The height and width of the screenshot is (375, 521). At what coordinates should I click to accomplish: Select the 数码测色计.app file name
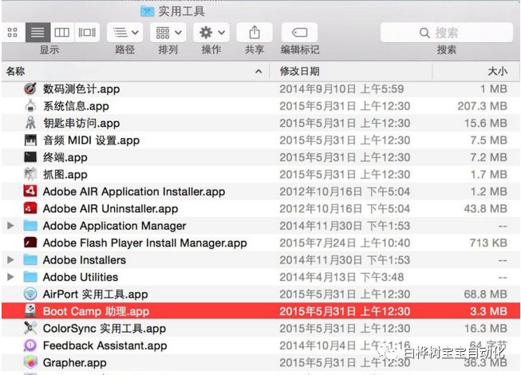pyautogui.click(x=81, y=89)
